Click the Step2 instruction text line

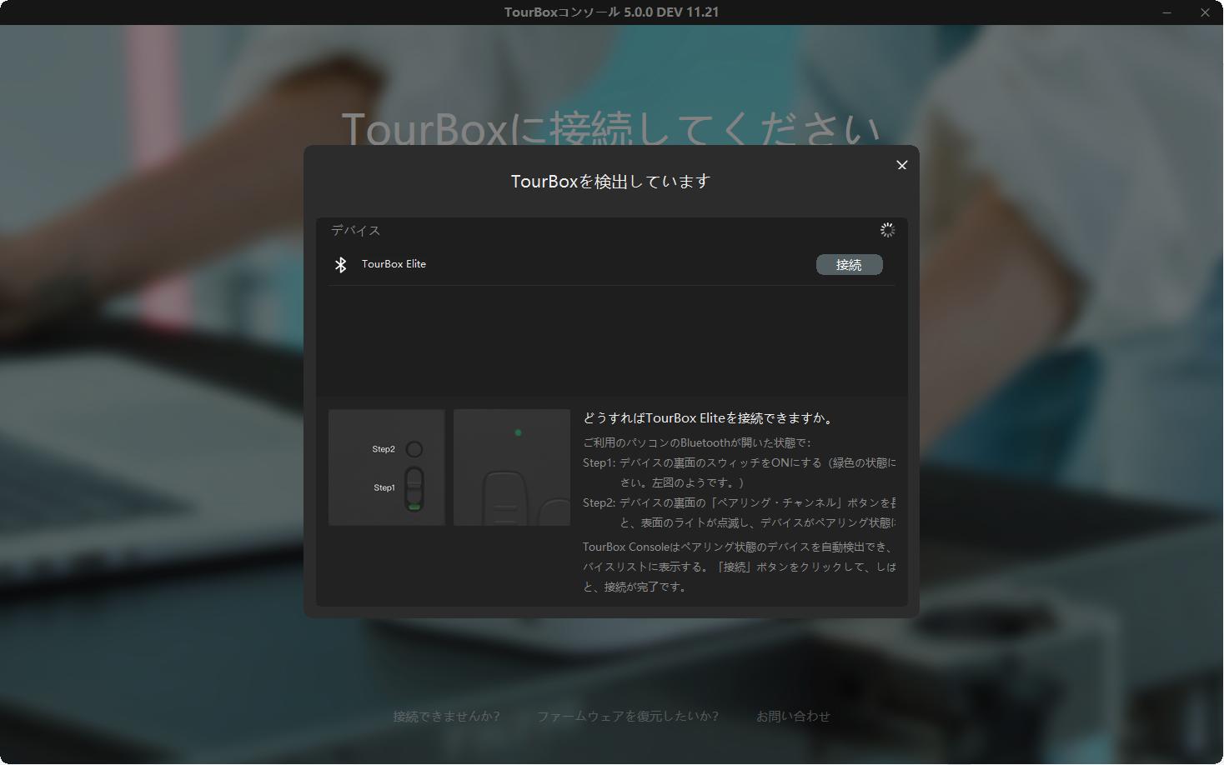[x=740, y=502]
